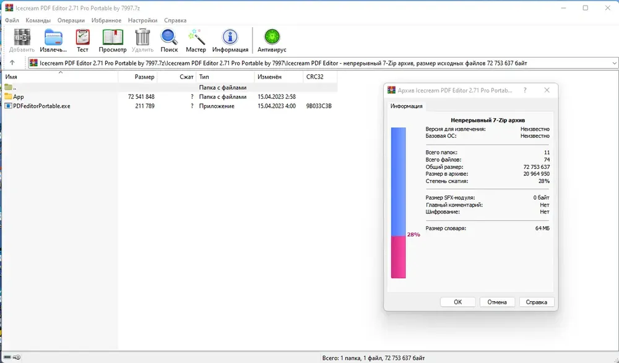Click the Размер словаря value 64 МБ
The width and height of the screenshot is (619, 363).
pyautogui.click(x=542, y=228)
